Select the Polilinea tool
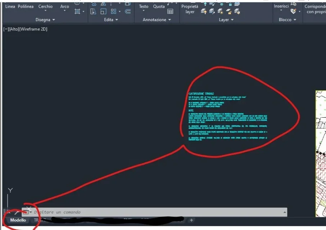This screenshot has height=230, width=326. (26, 7)
